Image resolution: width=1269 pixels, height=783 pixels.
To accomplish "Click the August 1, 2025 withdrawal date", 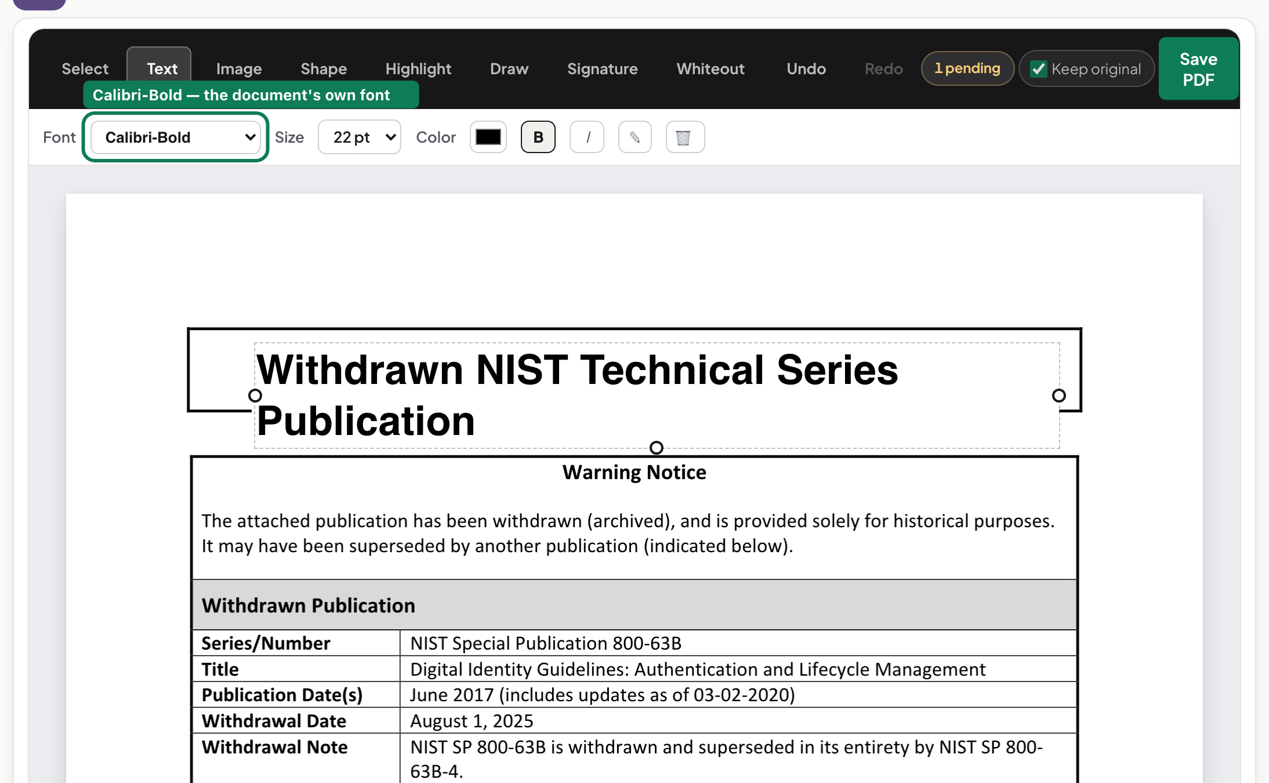I will (472, 721).
